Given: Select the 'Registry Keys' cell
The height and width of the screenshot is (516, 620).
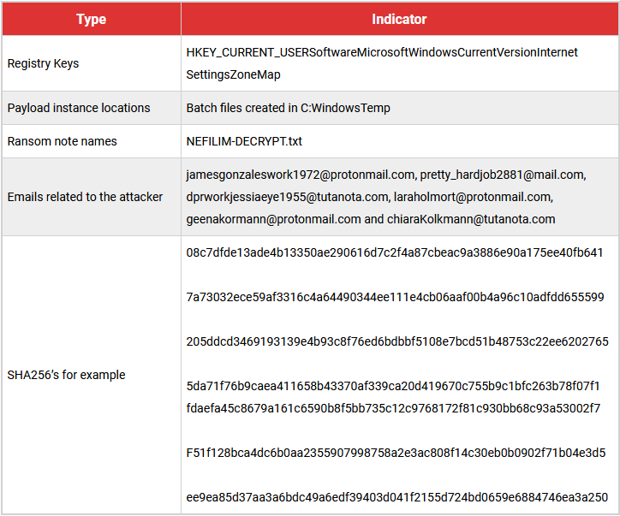Looking at the screenshot, I should (92, 63).
